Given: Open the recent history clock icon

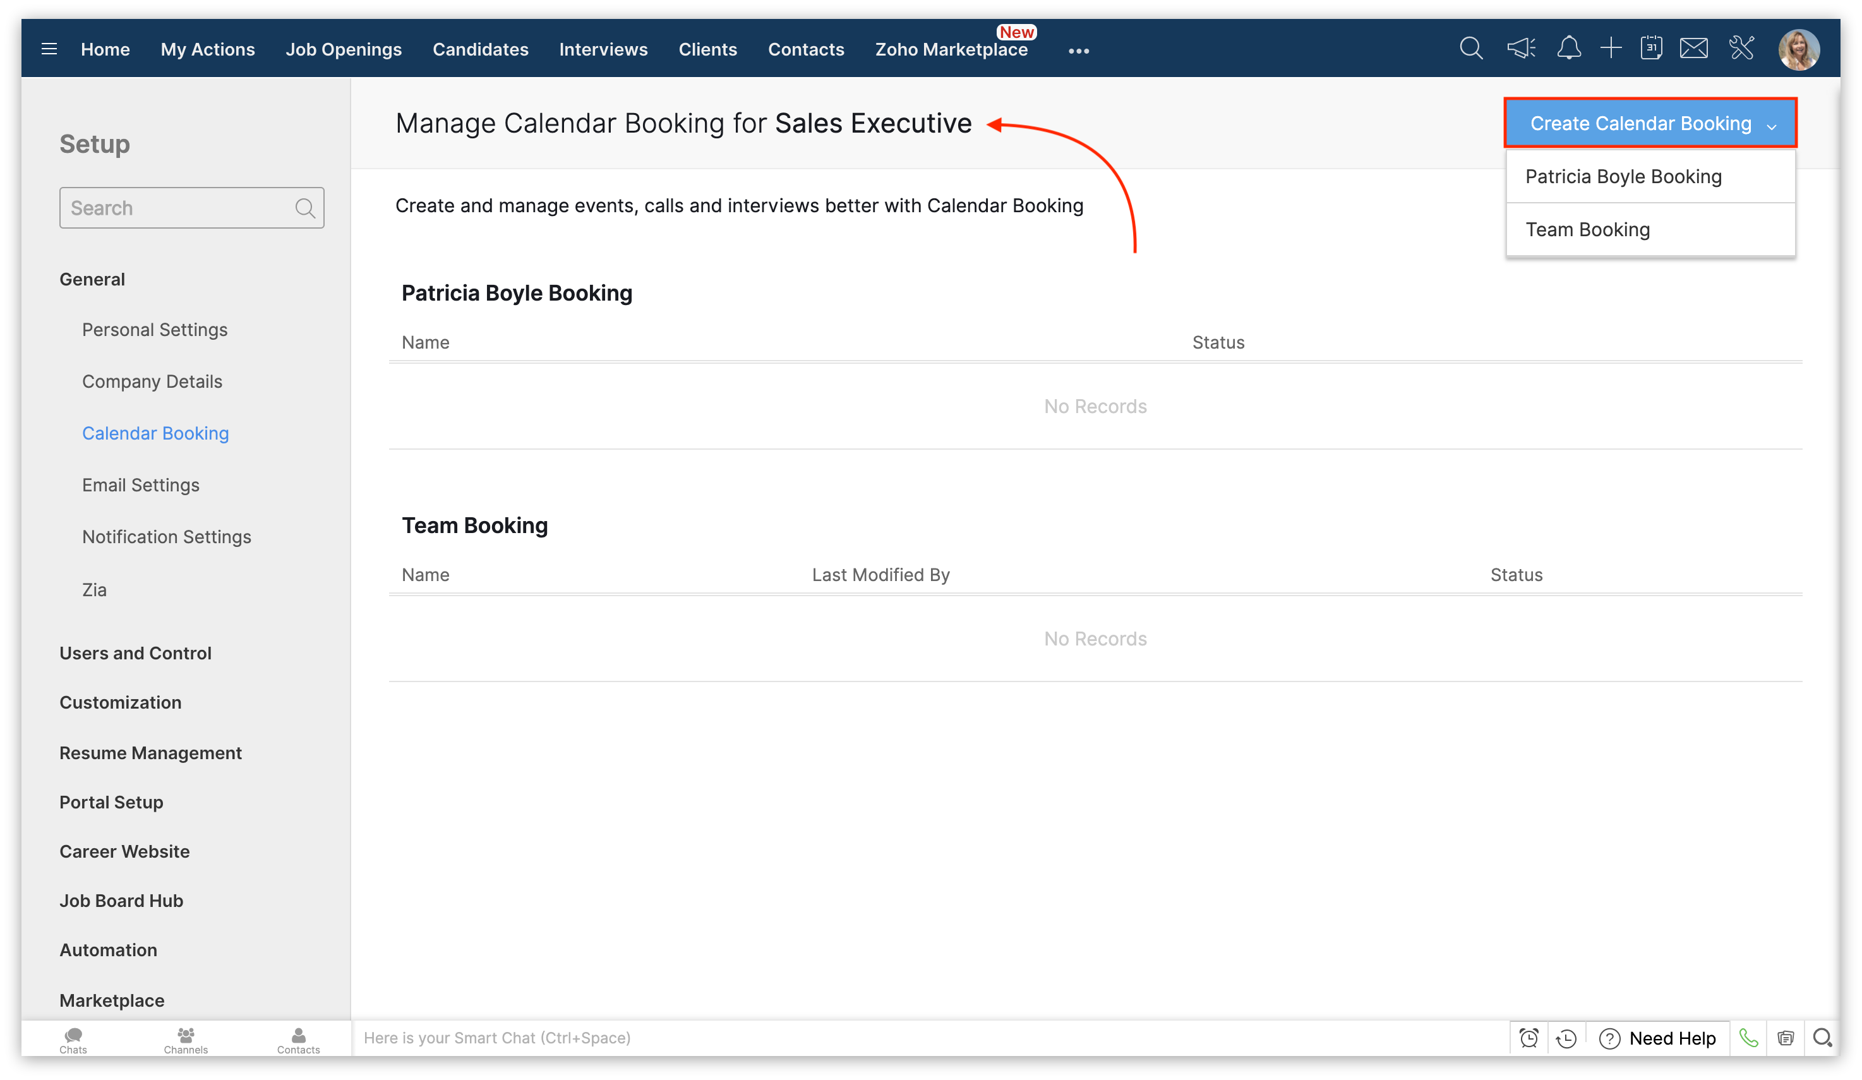Looking at the screenshot, I should pos(1565,1039).
